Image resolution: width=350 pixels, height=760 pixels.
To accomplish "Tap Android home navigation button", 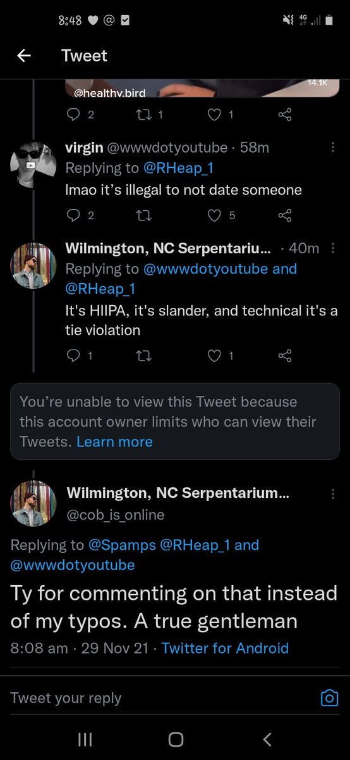I will [176, 739].
